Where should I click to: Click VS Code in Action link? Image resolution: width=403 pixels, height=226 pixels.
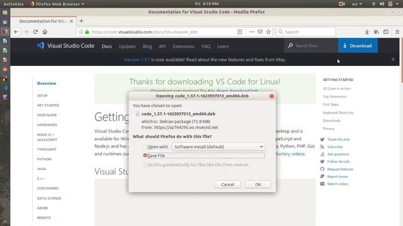click(337, 89)
